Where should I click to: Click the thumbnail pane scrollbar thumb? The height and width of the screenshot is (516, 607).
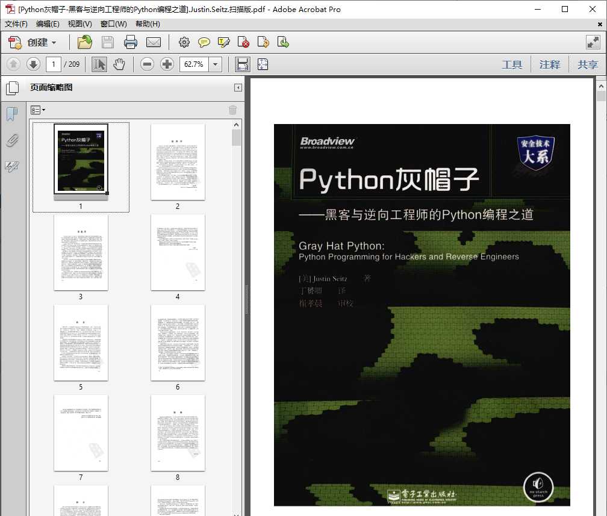point(237,137)
